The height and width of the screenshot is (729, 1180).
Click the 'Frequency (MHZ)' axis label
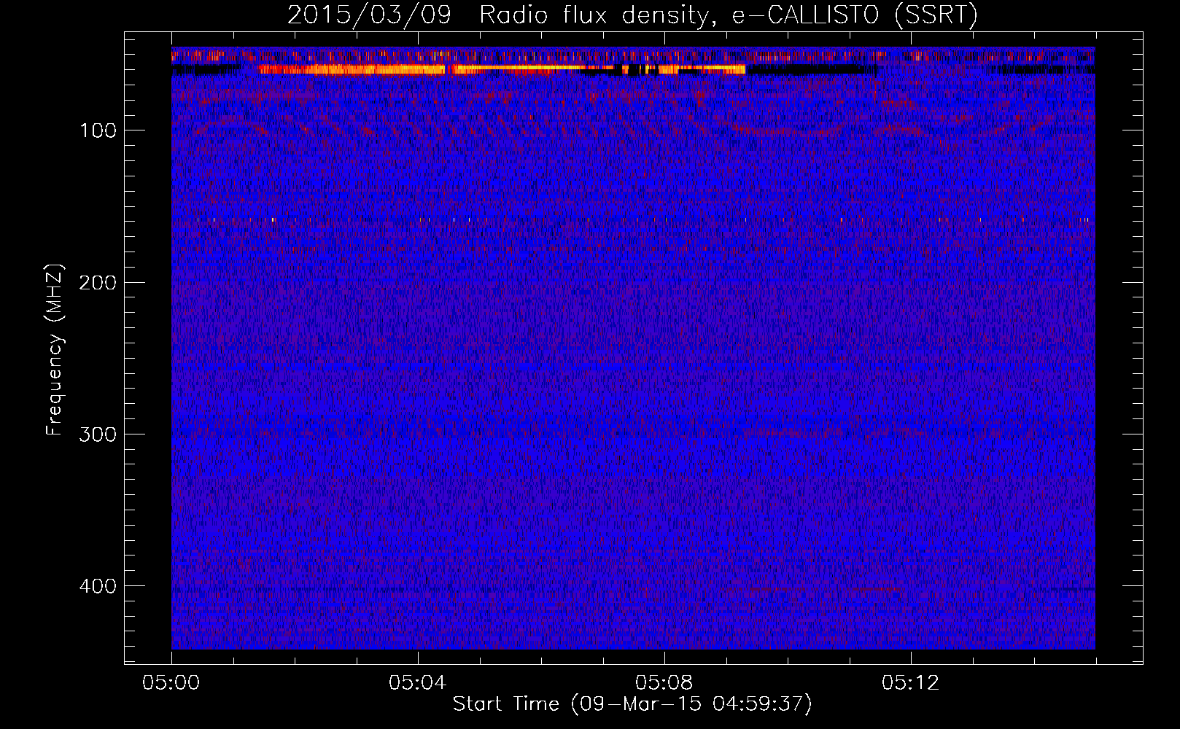(55, 349)
